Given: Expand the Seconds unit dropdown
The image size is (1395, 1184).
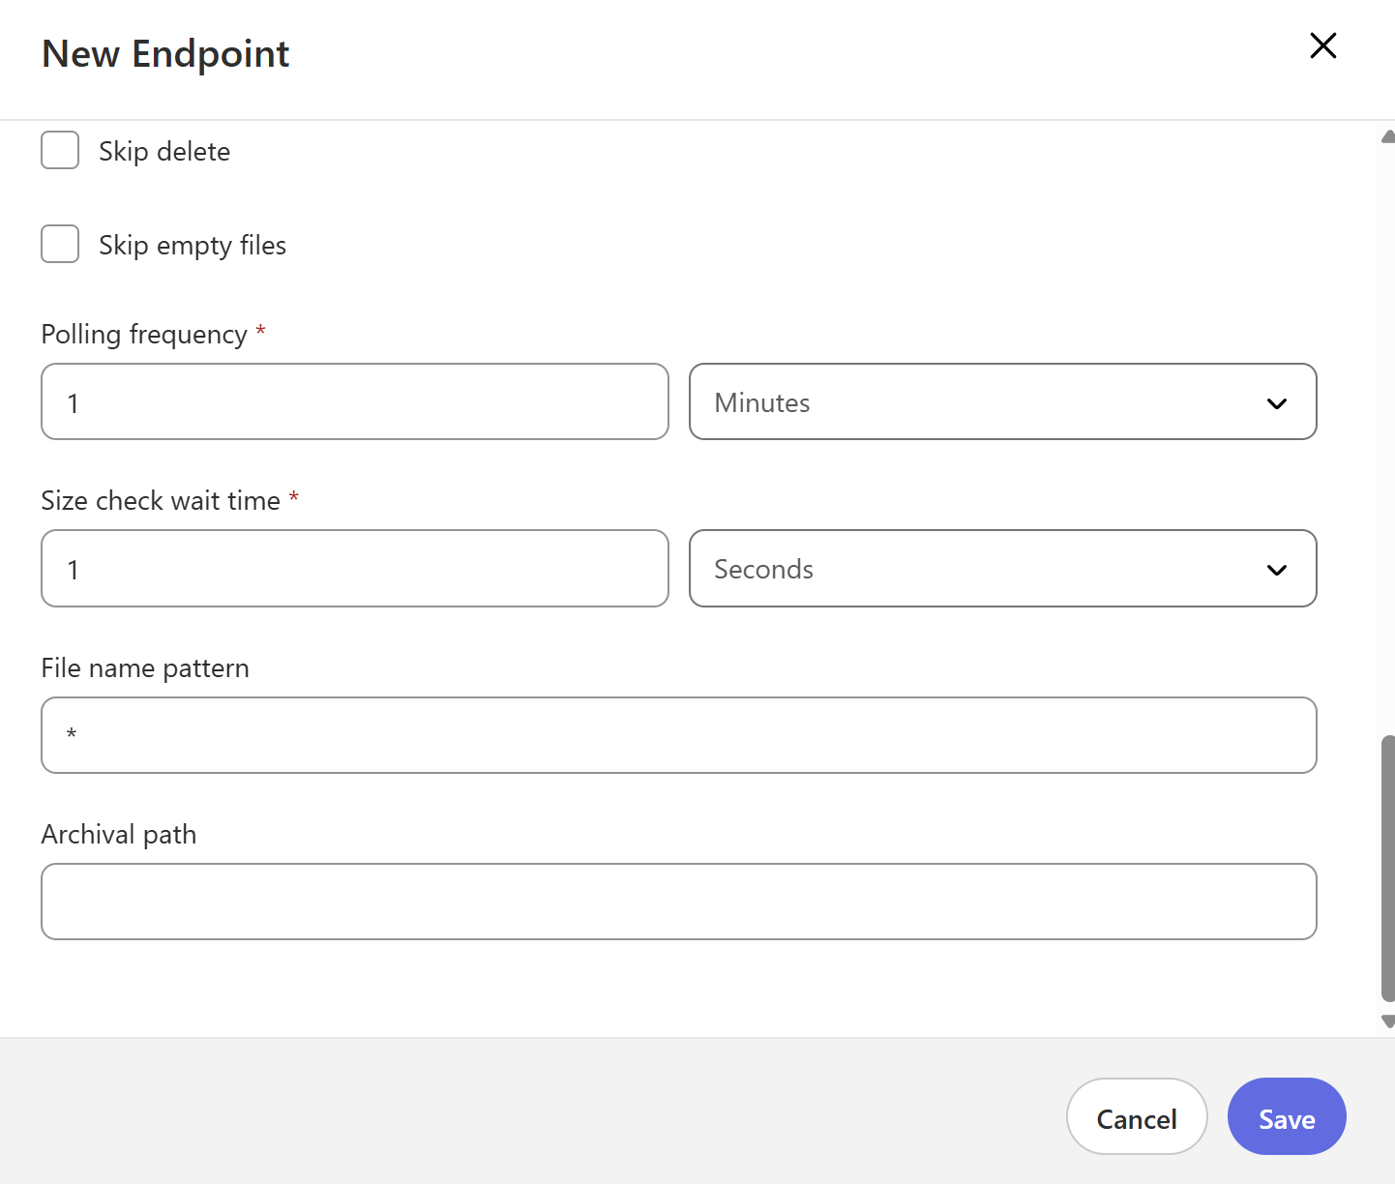Looking at the screenshot, I should tap(1002, 569).
